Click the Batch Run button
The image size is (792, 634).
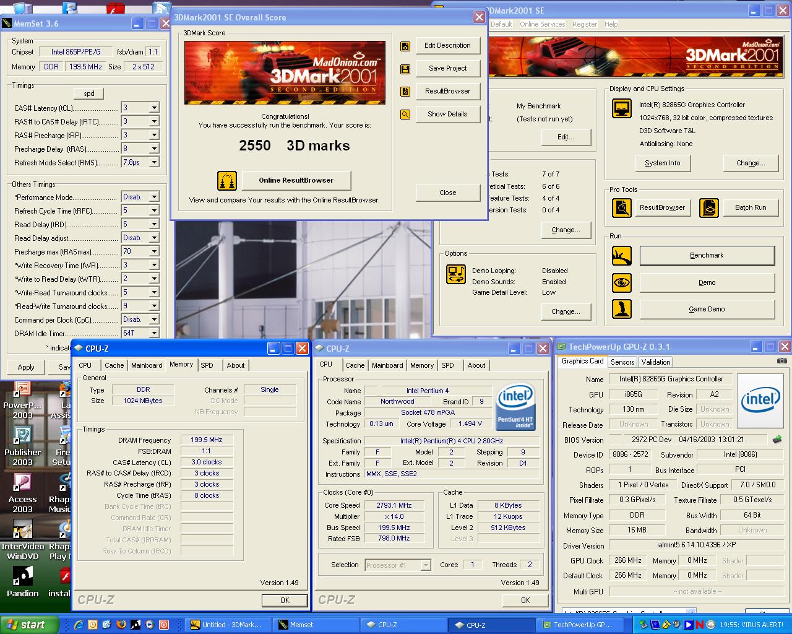751,208
